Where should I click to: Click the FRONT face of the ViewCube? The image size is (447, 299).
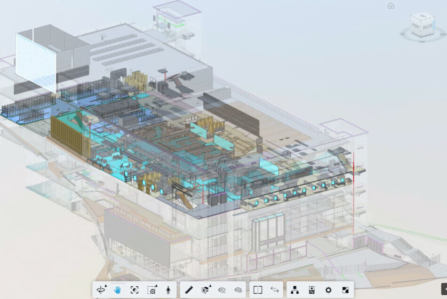(x=416, y=25)
